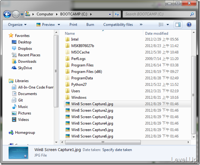Image resolution: width=200 pixels, height=165 pixels.
Task: Open the view options dropdown arrow
Action: 168,25
